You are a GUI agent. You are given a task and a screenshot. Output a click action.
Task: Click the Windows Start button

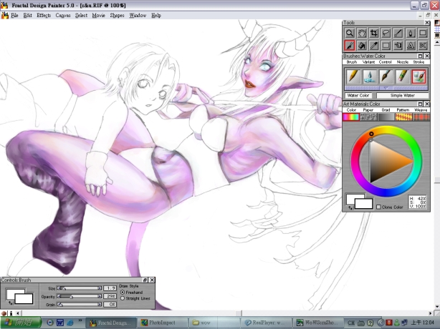[21, 323]
